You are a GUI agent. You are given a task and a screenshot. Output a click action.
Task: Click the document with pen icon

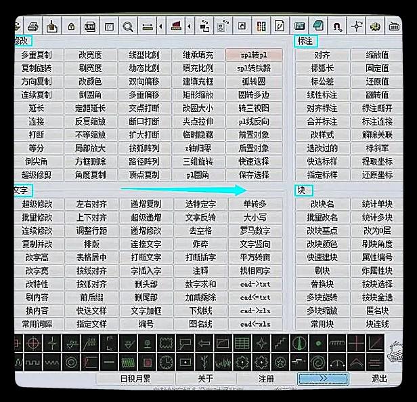click(x=280, y=26)
